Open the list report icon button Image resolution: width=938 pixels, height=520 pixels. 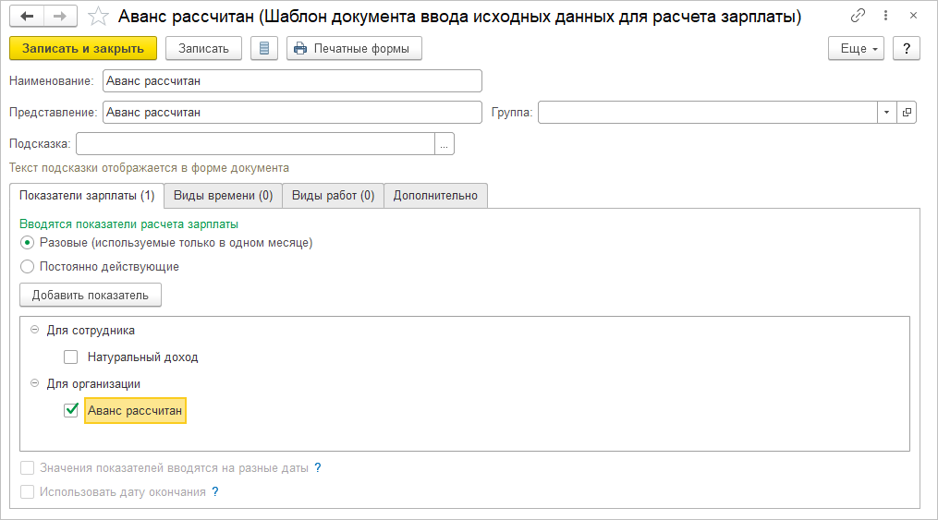[x=264, y=48]
